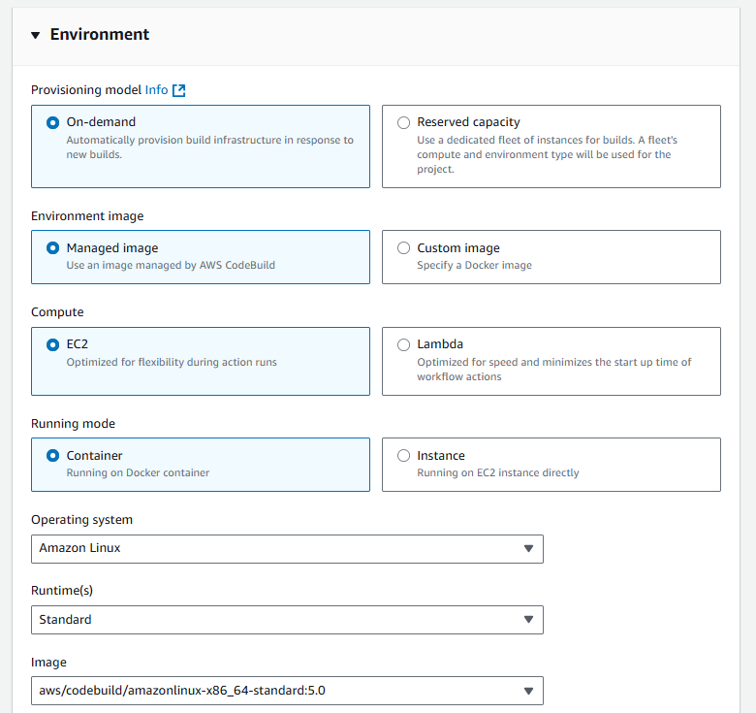Click the 'Running on Docker container' description

(x=138, y=473)
